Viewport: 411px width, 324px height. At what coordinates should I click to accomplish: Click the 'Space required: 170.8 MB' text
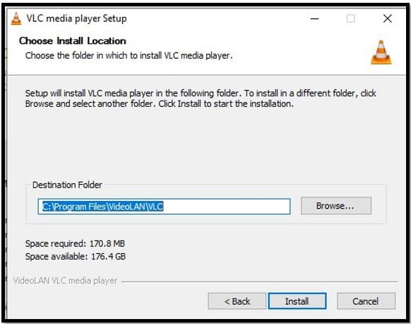[75, 243]
